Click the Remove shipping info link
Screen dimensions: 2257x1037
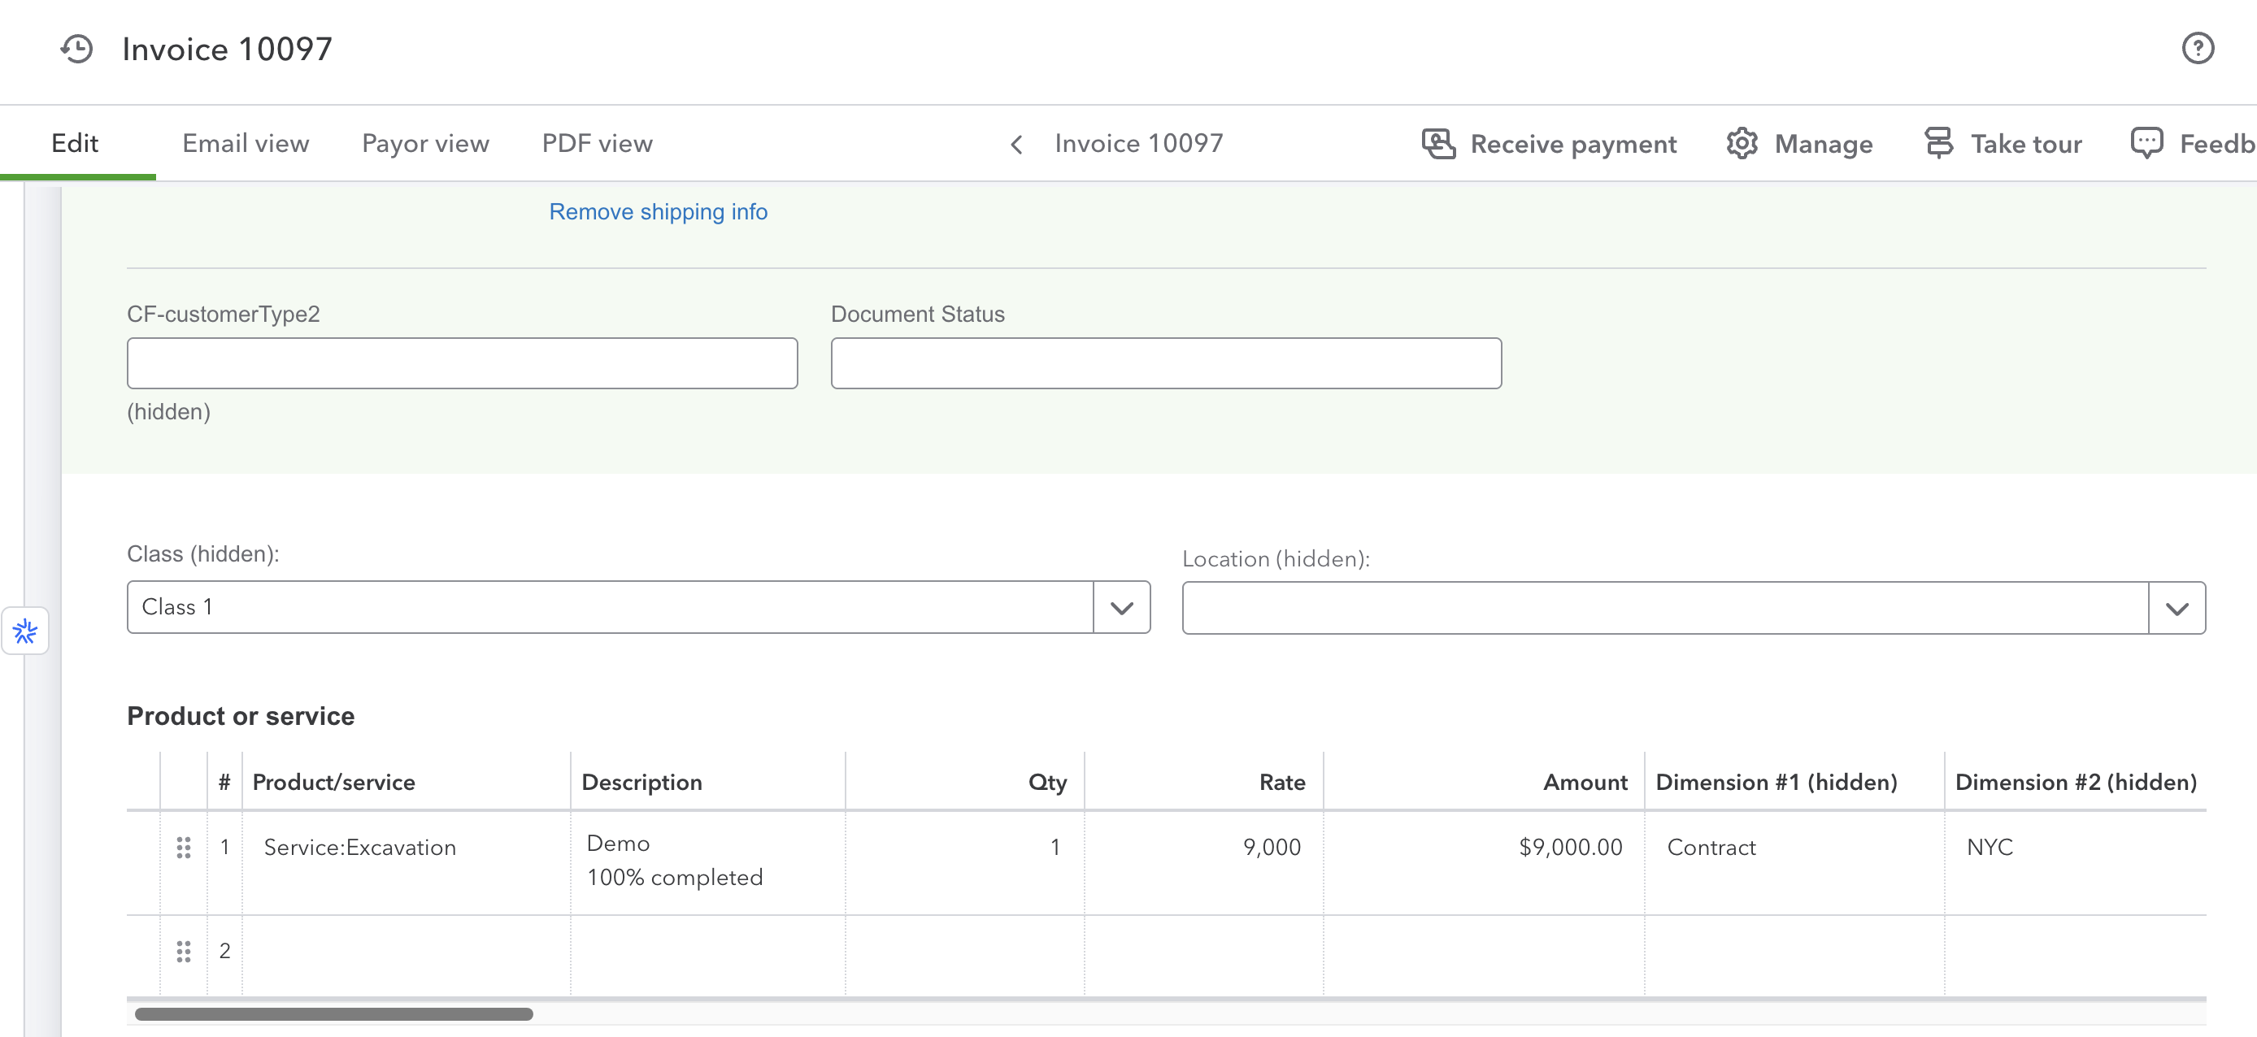click(658, 212)
